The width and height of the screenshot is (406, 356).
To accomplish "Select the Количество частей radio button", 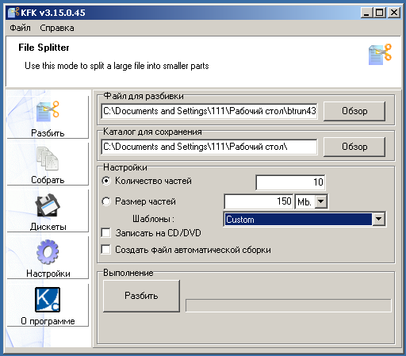I will point(106,181).
